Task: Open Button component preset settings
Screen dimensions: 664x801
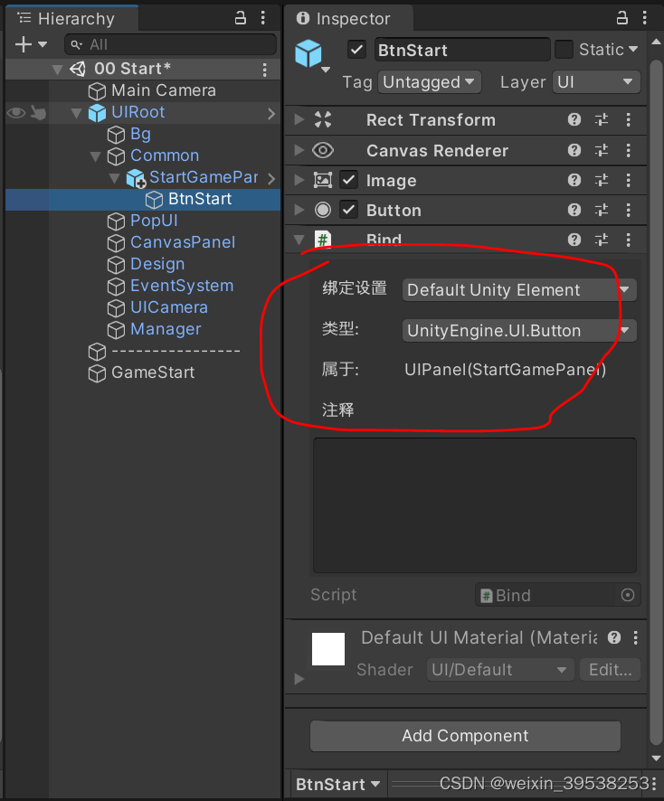Action: tap(602, 210)
